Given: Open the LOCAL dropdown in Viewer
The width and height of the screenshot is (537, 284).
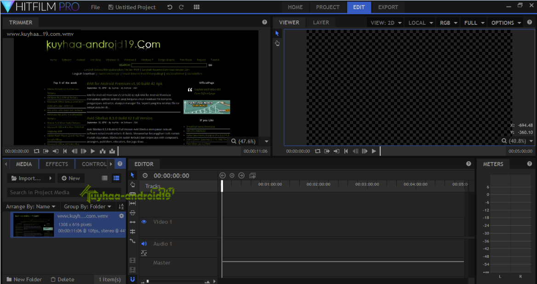Looking at the screenshot, I should [420, 22].
